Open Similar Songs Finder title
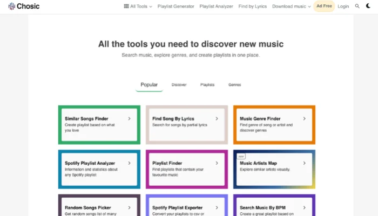Viewport: 378px width, 216px height. [x=86, y=119]
